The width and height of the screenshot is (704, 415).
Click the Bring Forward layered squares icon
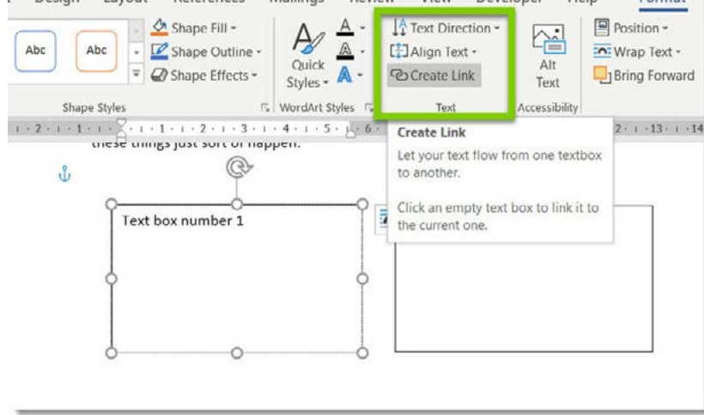point(602,75)
